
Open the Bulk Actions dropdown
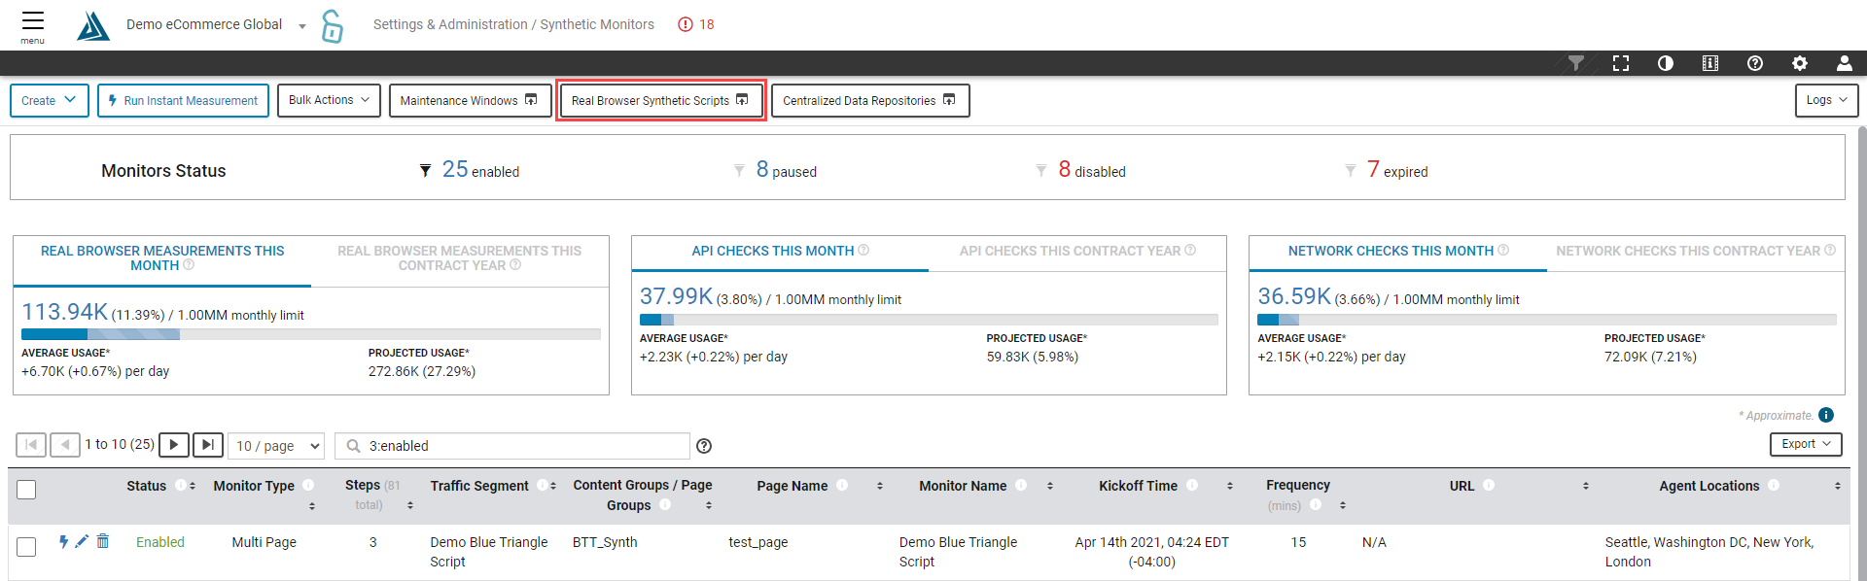(x=329, y=100)
